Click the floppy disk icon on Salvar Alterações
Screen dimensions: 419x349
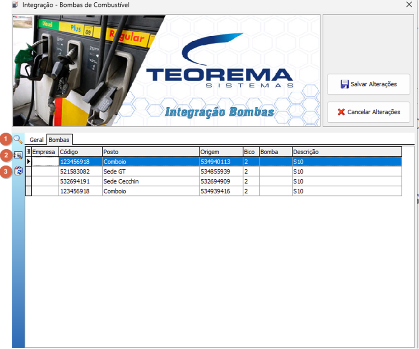[x=345, y=84]
